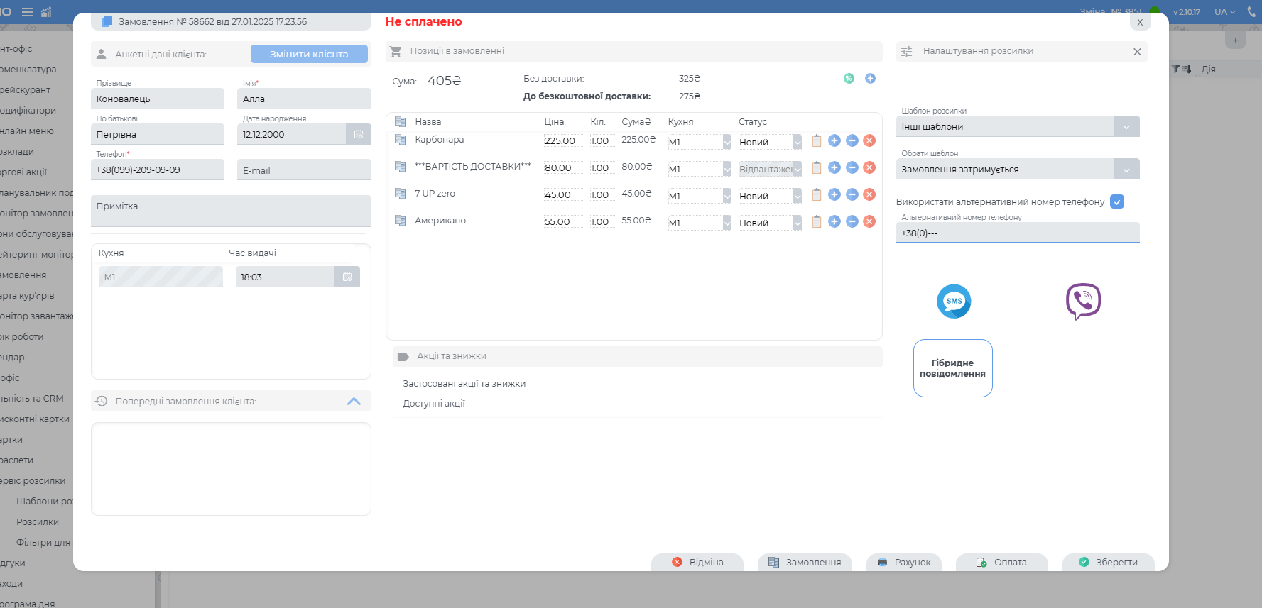The width and height of the screenshot is (1262, 608).
Task: Click the blue add position icon near the order sum
Action: point(870,79)
